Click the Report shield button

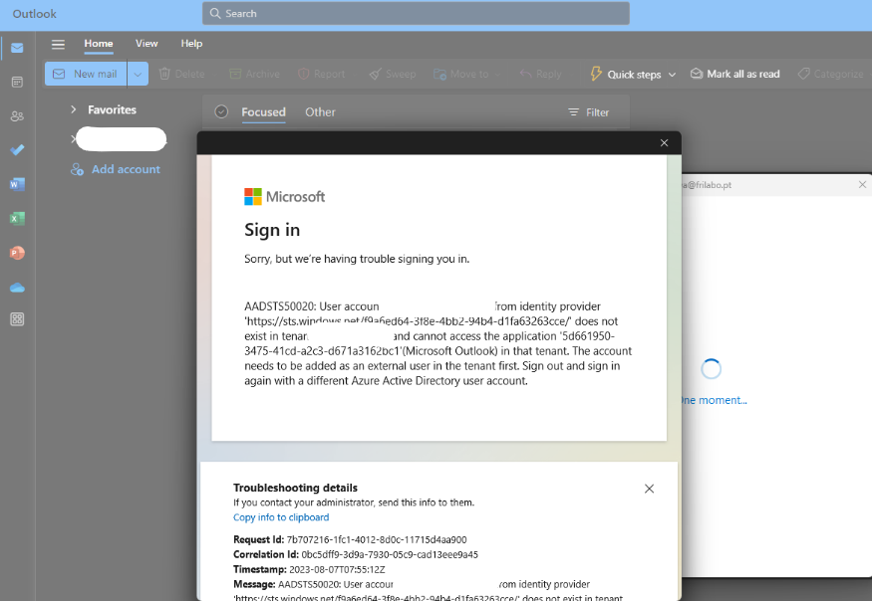tap(322, 74)
